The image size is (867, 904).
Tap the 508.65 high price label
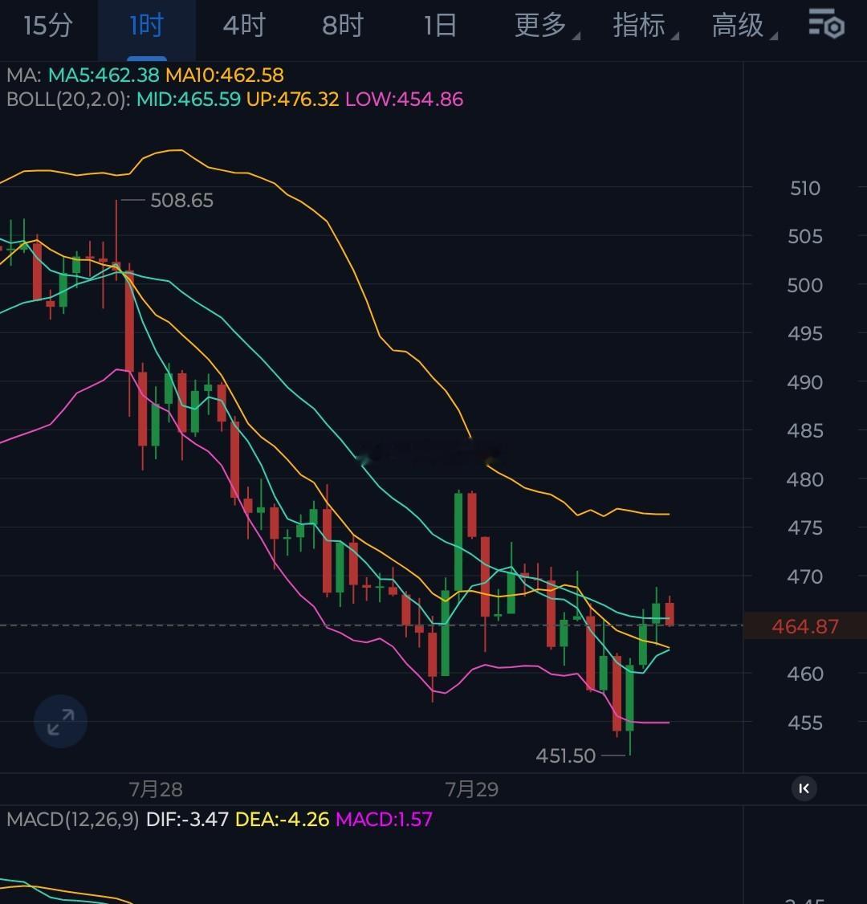pos(181,201)
